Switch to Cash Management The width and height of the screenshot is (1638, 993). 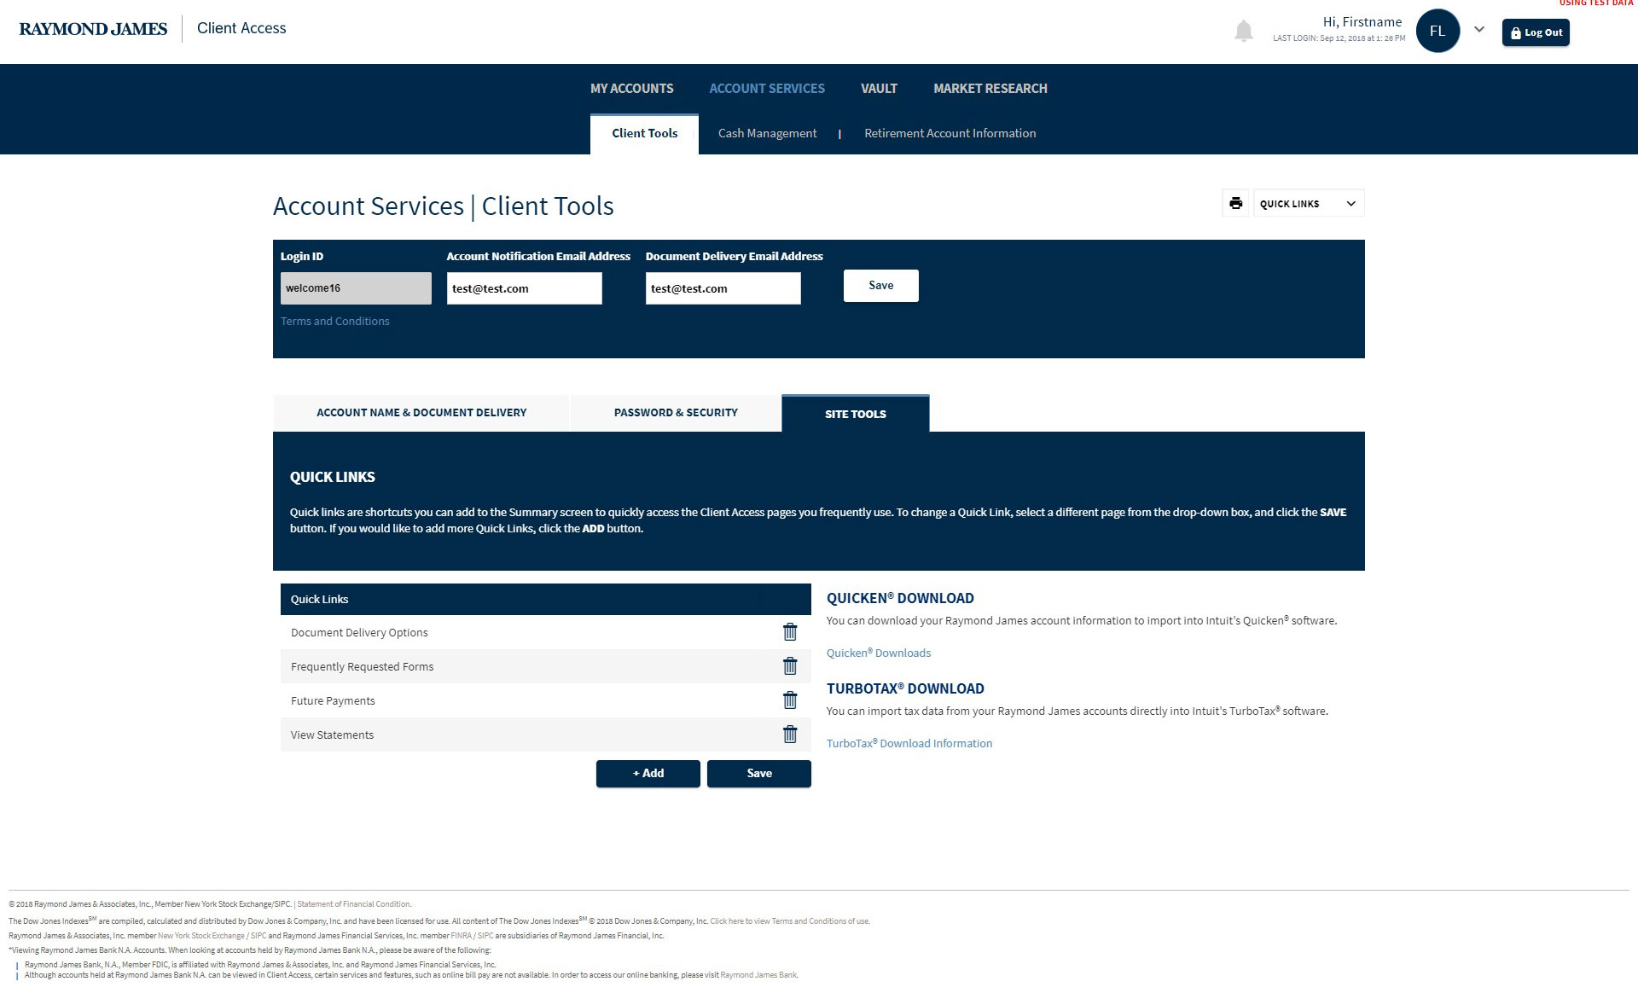tap(767, 133)
